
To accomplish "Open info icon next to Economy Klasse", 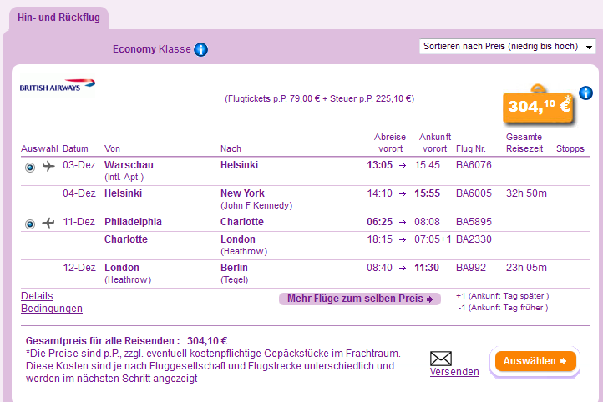I will coord(200,49).
